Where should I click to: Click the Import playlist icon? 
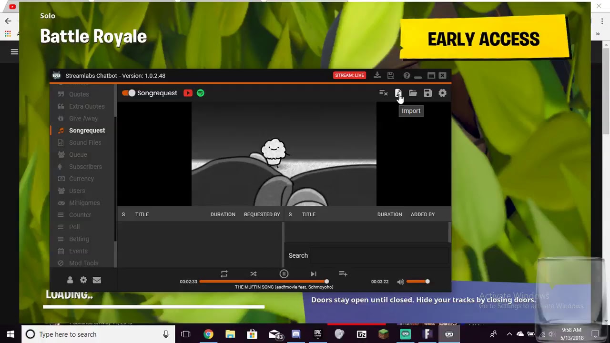398,93
